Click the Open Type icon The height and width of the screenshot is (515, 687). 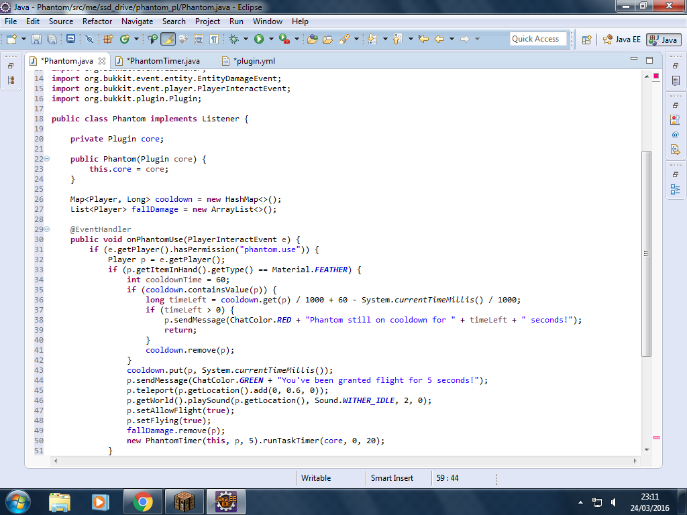coord(152,39)
